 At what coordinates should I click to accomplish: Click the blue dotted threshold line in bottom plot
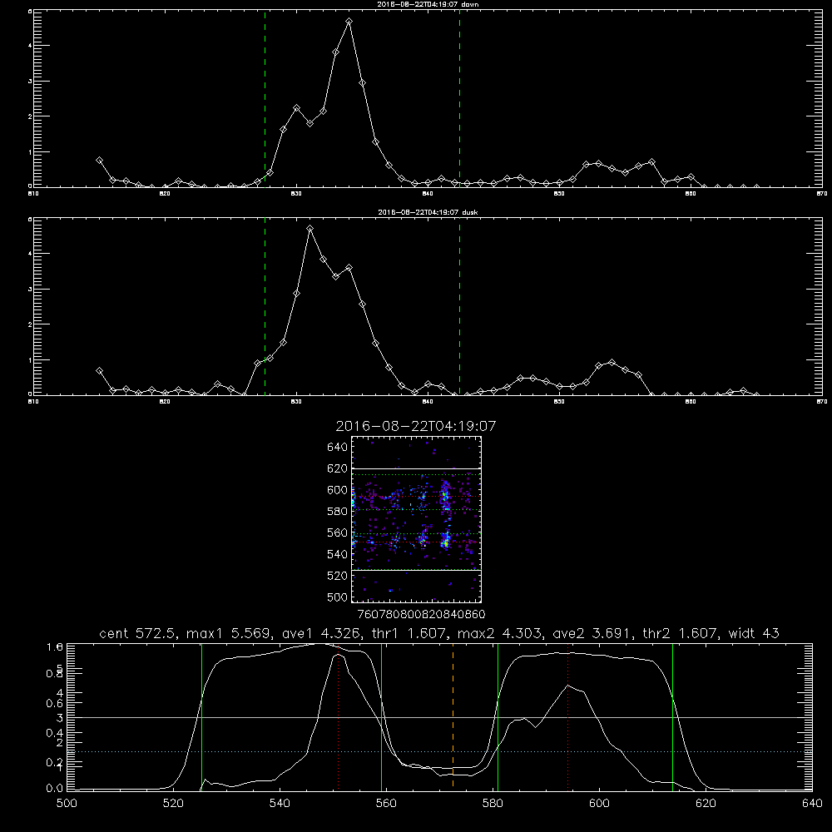click(439, 752)
